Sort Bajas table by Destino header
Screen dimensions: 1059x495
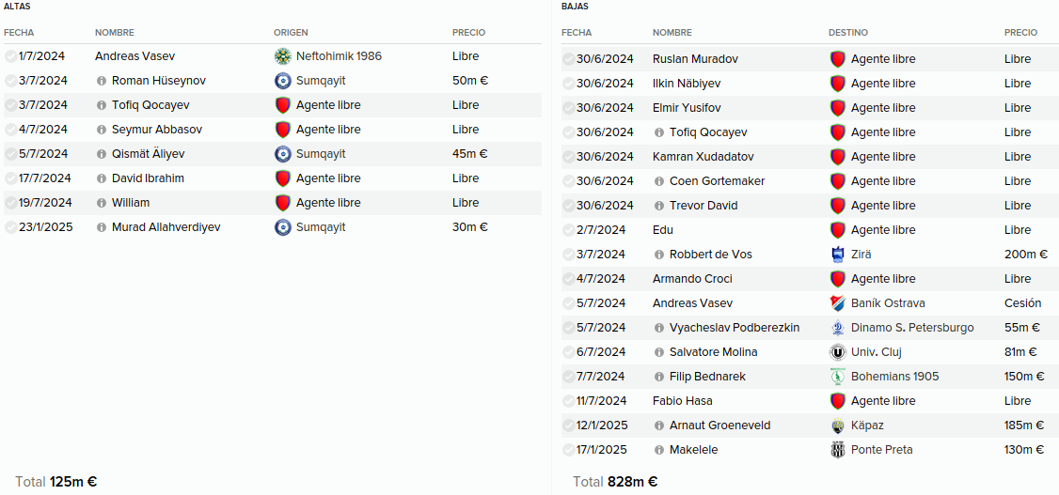[x=848, y=32]
